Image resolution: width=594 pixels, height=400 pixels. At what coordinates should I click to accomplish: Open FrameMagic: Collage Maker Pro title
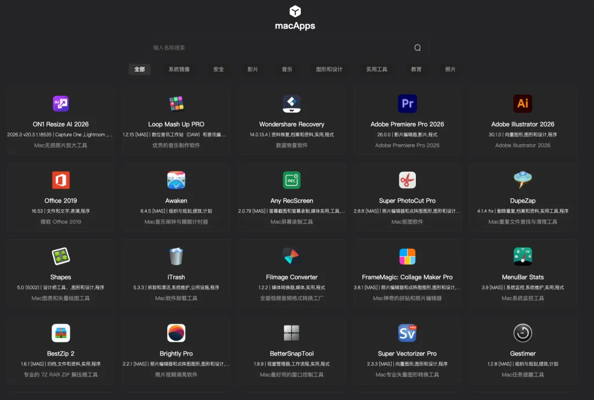coord(407,277)
